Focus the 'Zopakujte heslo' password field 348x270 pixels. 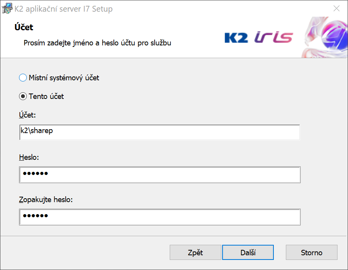point(159,217)
